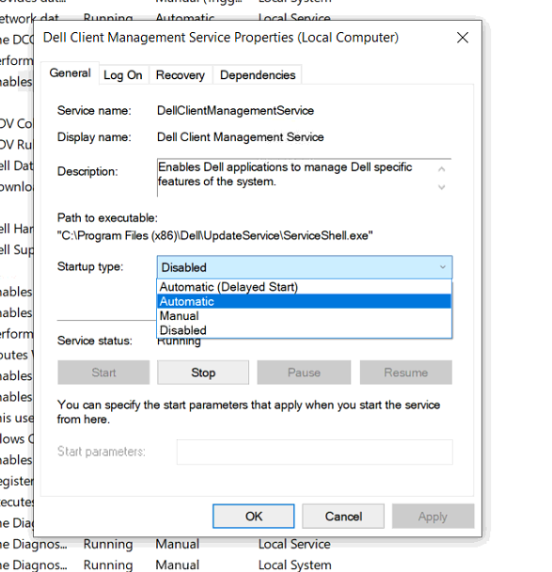This screenshot has width=552, height=572.
Task: Open the Log On tab
Action: tap(123, 75)
